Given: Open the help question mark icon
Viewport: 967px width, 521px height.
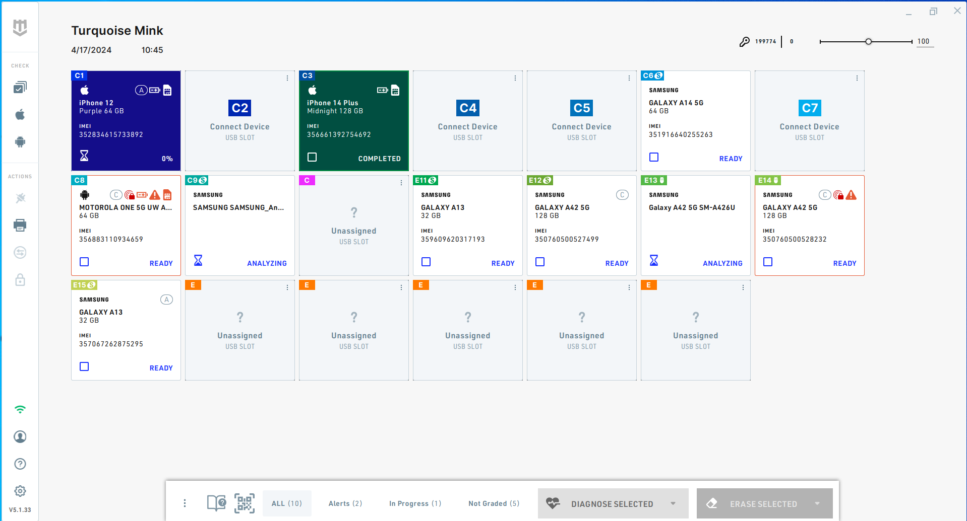Looking at the screenshot, I should coord(20,464).
